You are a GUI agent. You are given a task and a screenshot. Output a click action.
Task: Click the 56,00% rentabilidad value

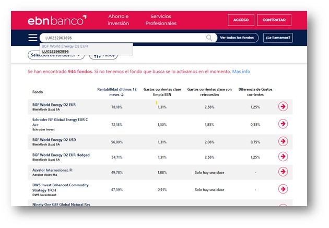[116, 142]
